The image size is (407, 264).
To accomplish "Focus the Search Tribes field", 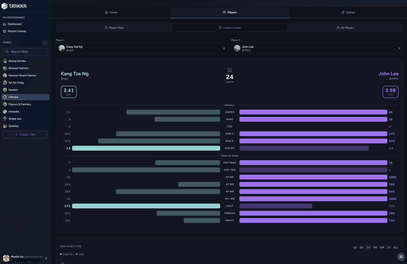I will [25, 52].
